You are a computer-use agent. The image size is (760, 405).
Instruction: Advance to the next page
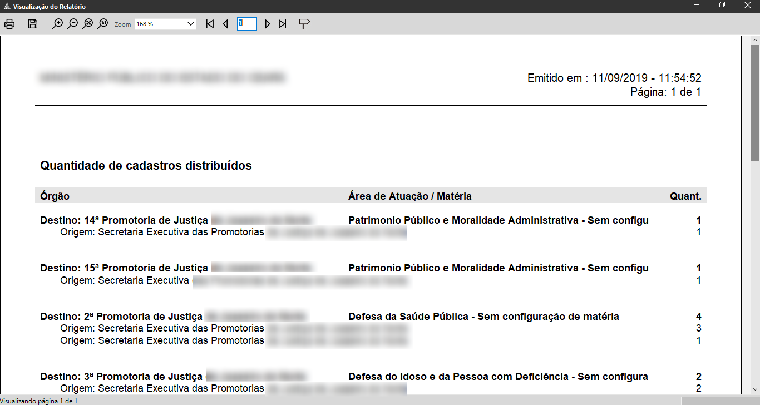[267, 23]
